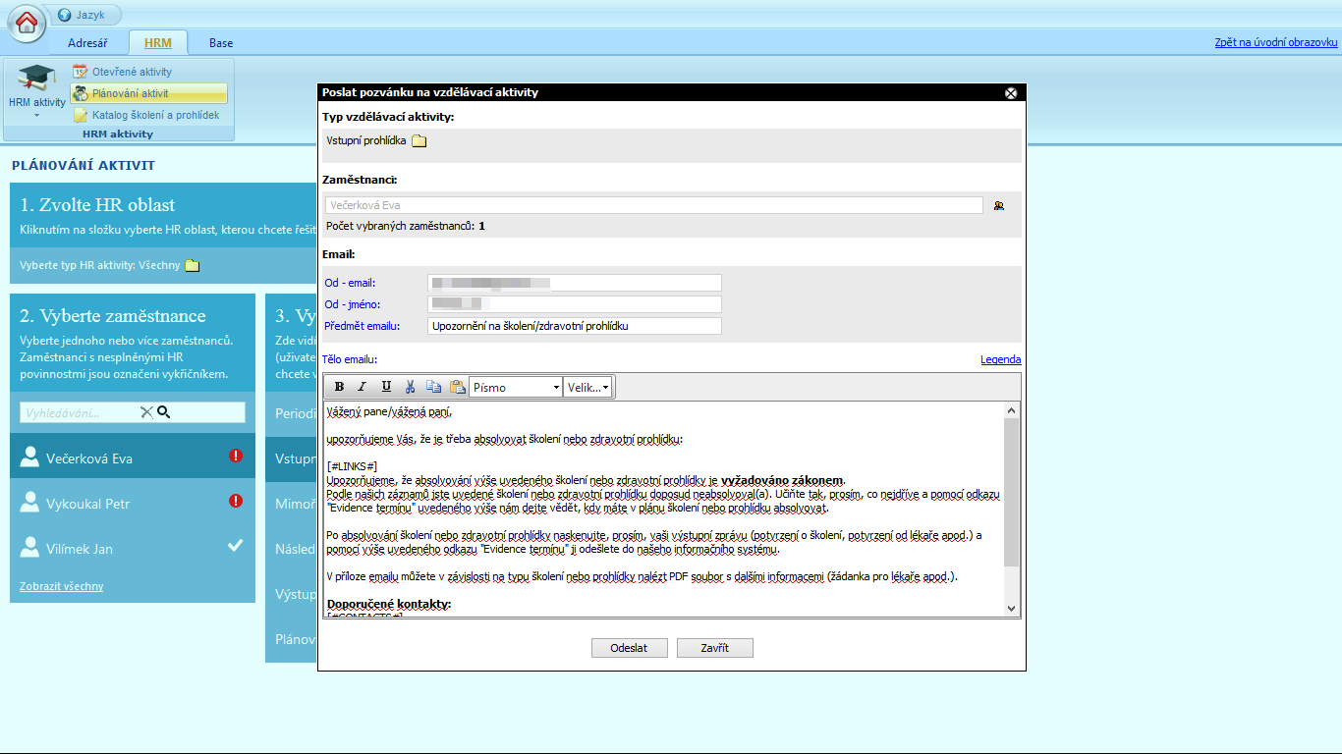Screen dimensions: 1342x754
Task: Open the Velikost font size dropdown
Action: (587, 387)
